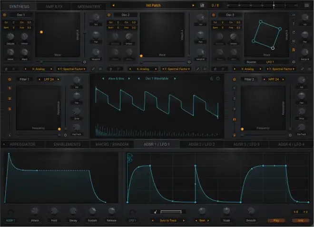Click the lock icon in the wave display
Screen dimensions: 314x227
point(211,79)
